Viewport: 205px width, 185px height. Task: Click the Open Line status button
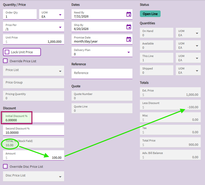pos(150,14)
